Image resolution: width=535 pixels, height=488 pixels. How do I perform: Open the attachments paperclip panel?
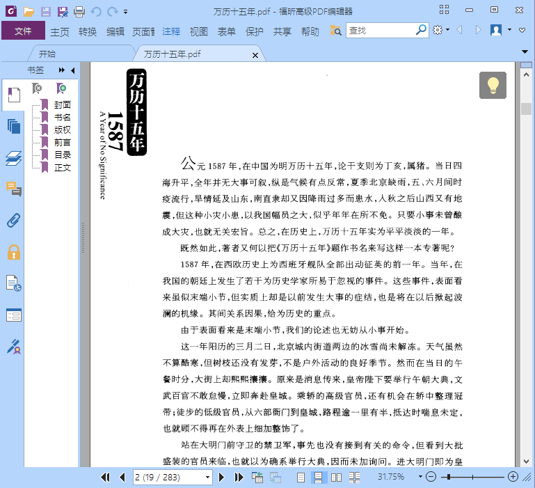pyautogui.click(x=14, y=221)
